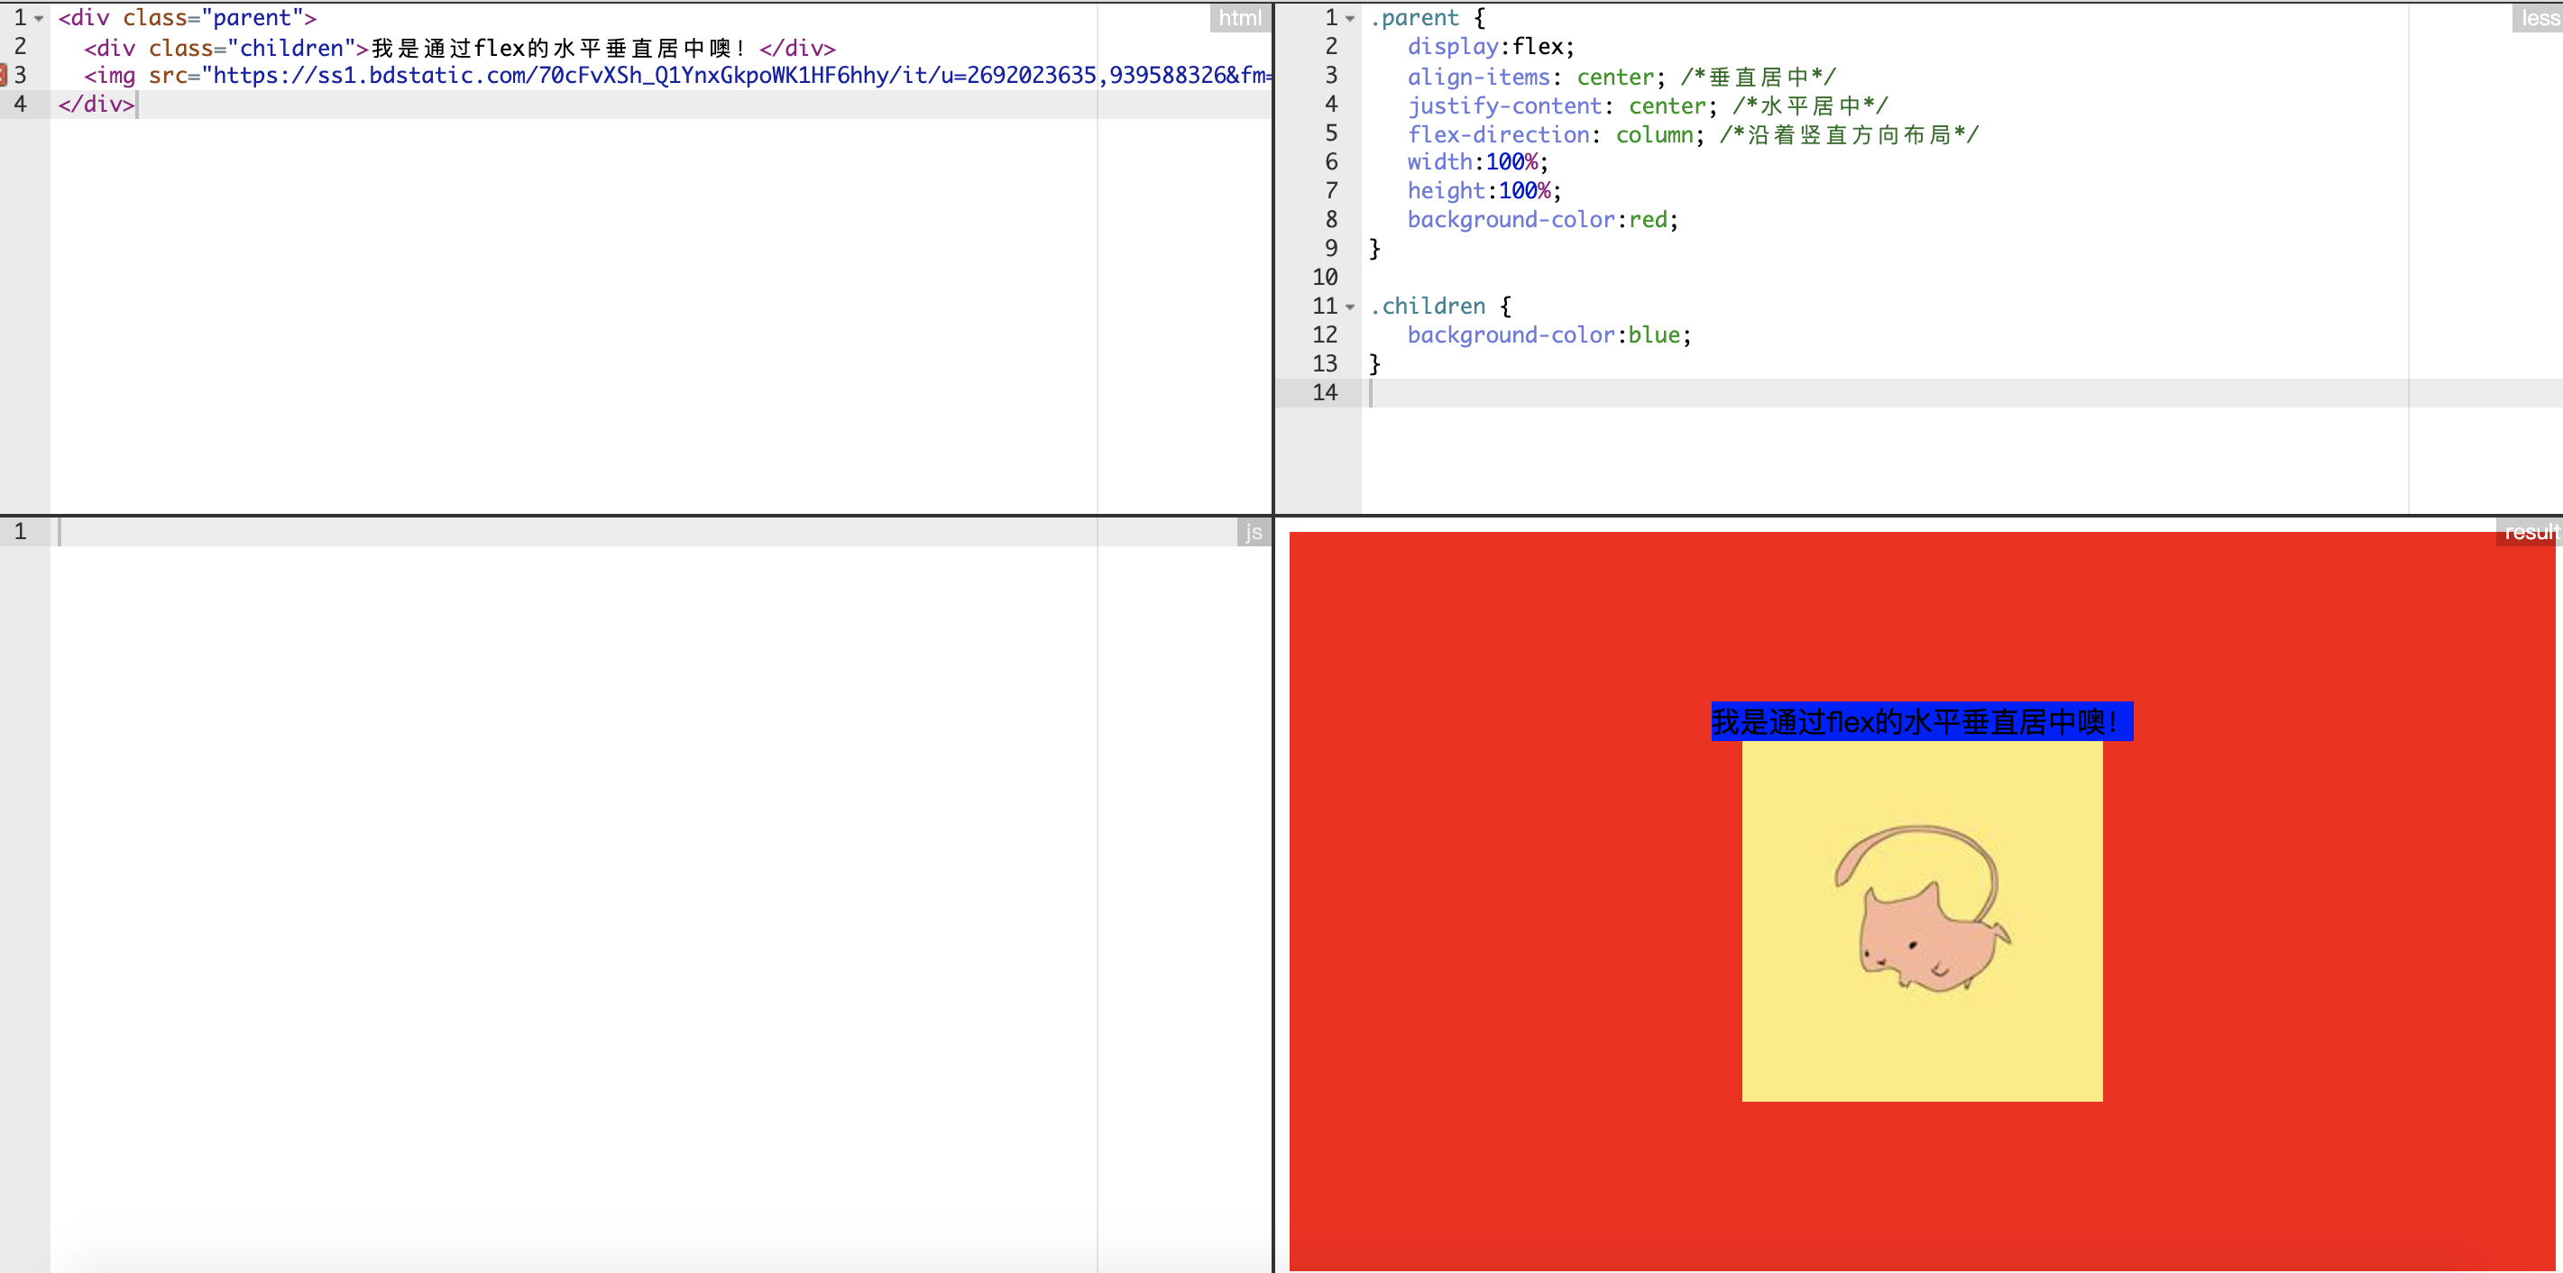Click the blue centered flex text box

(1921, 722)
